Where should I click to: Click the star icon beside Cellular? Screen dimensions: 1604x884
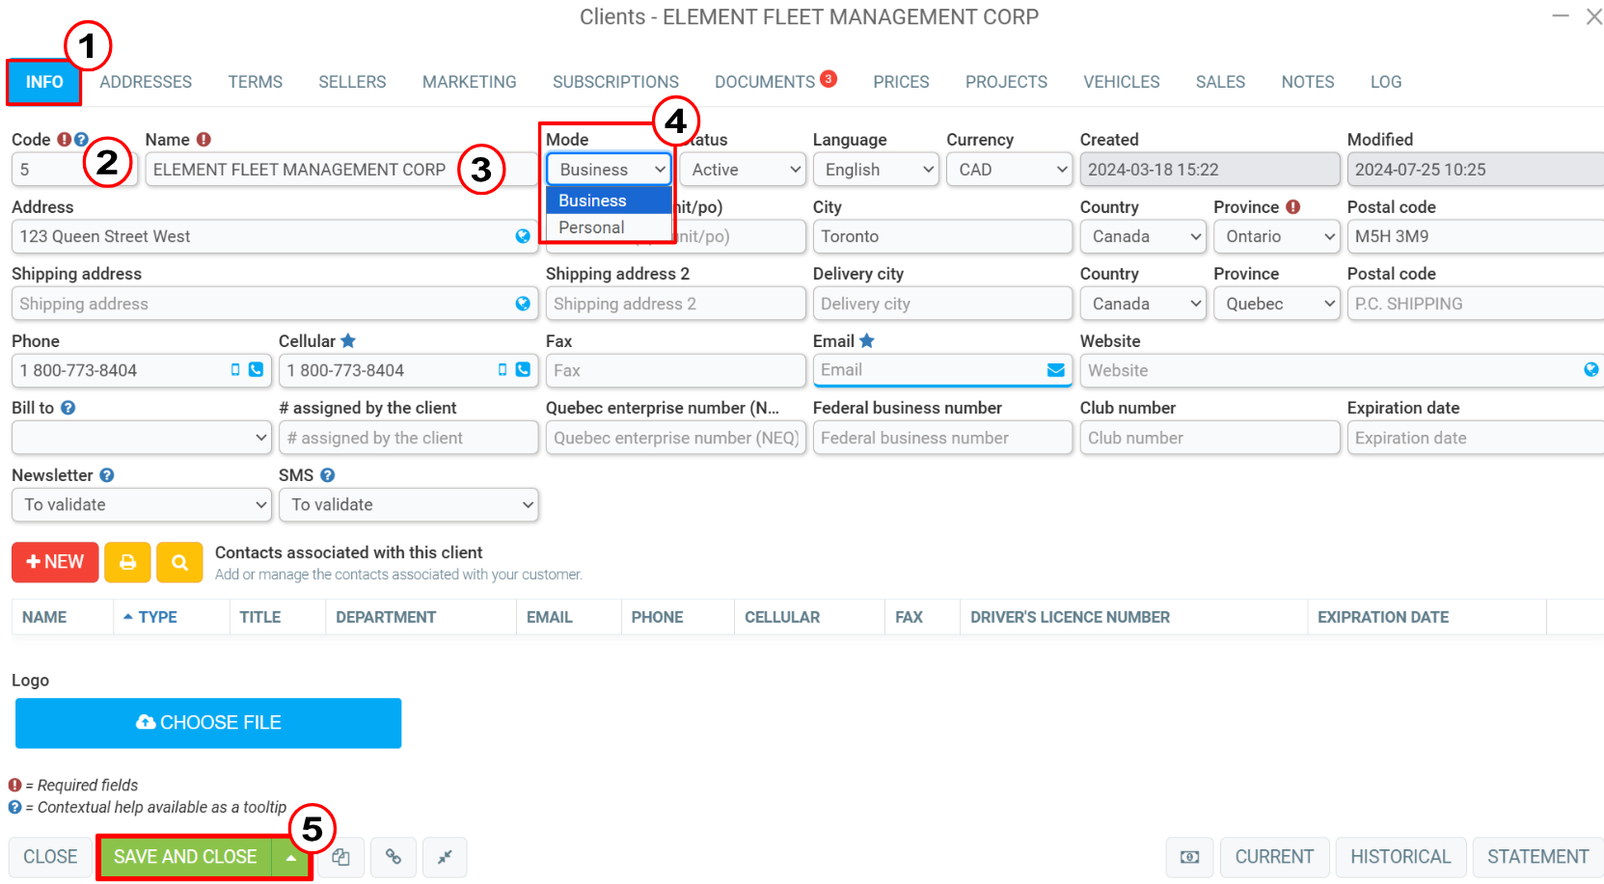[348, 341]
